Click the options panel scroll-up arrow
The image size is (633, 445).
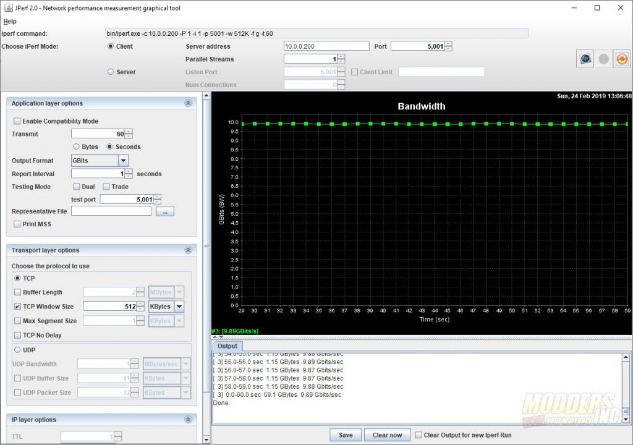[206, 96]
